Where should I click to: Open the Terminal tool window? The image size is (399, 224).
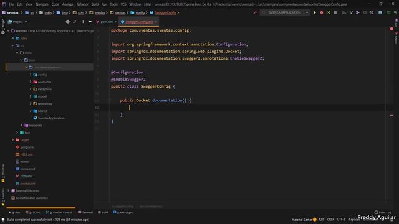[85, 212]
